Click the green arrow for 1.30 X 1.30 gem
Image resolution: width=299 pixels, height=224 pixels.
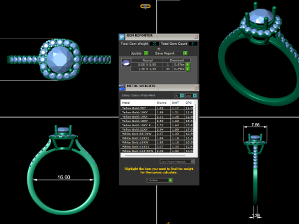click(x=188, y=69)
